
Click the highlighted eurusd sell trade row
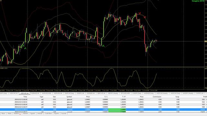(103, 110)
